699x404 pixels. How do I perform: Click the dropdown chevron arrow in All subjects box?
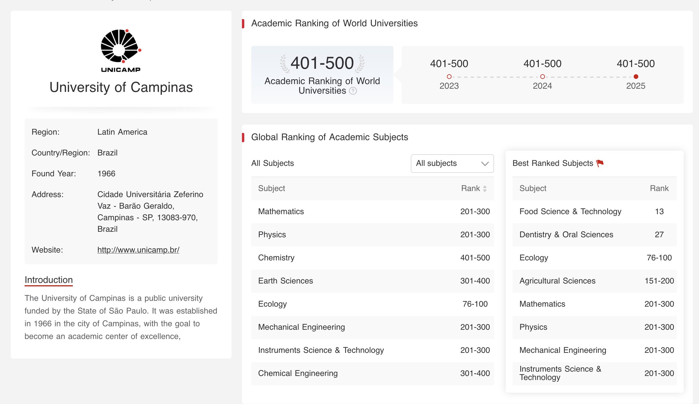click(485, 164)
